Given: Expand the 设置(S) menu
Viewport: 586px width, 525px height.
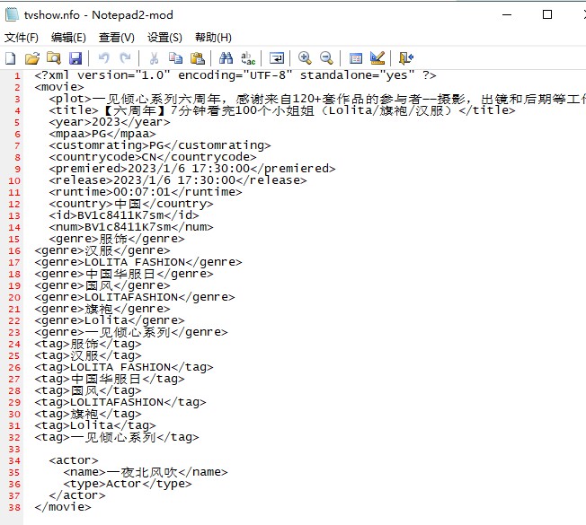Looking at the screenshot, I should pyautogui.click(x=164, y=37).
